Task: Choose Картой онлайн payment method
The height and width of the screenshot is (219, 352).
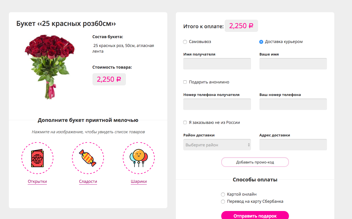Action: tap(223, 195)
